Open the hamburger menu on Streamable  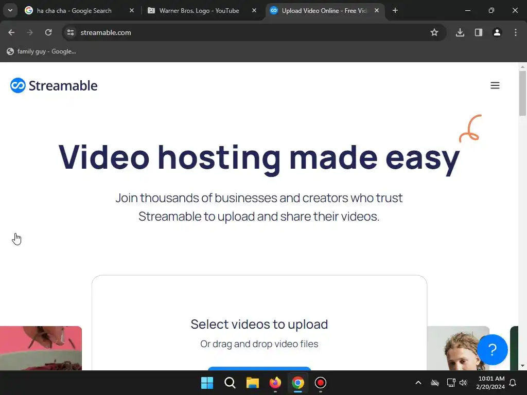pos(495,85)
